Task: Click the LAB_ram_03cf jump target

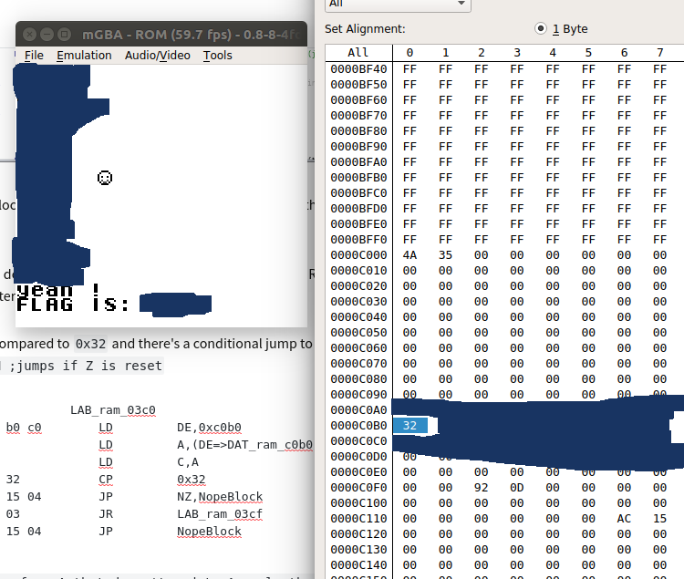Action: pyautogui.click(x=216, y=514)
